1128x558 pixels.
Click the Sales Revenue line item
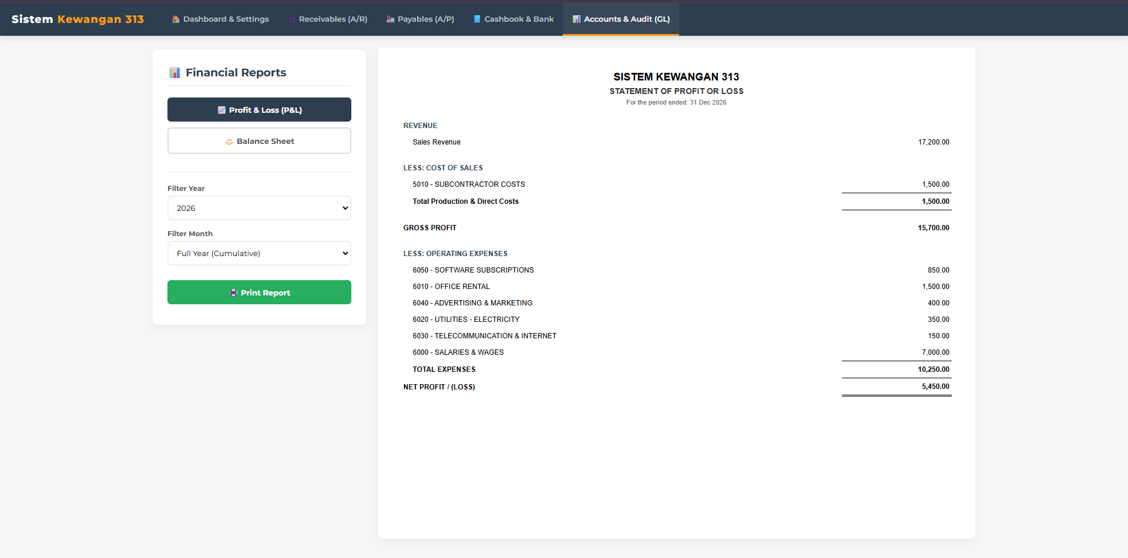[437, 142]
